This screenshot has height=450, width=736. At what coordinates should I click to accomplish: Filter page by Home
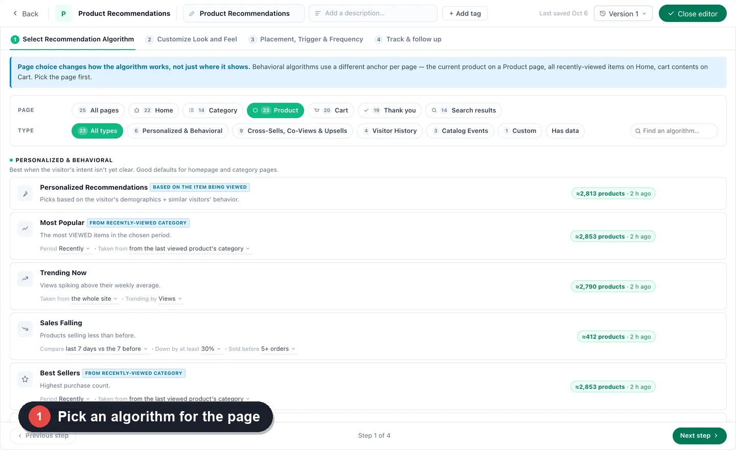[x=153, y=110]
